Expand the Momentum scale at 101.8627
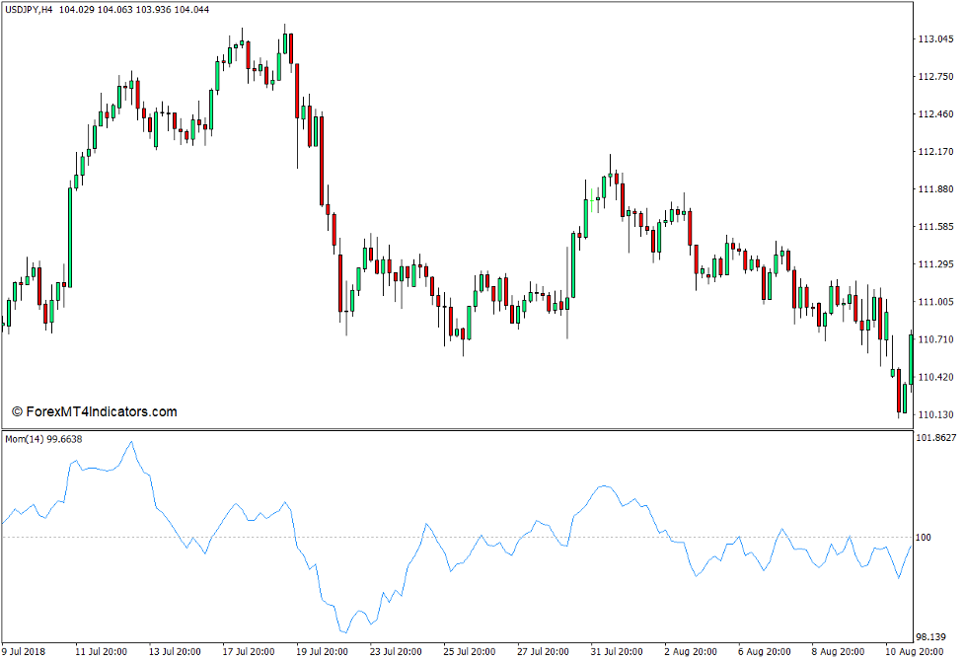The width and height of the screenshot is (964, 661). [935, 435]
